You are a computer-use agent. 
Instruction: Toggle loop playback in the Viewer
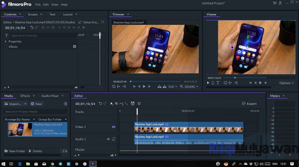point(225,83)
